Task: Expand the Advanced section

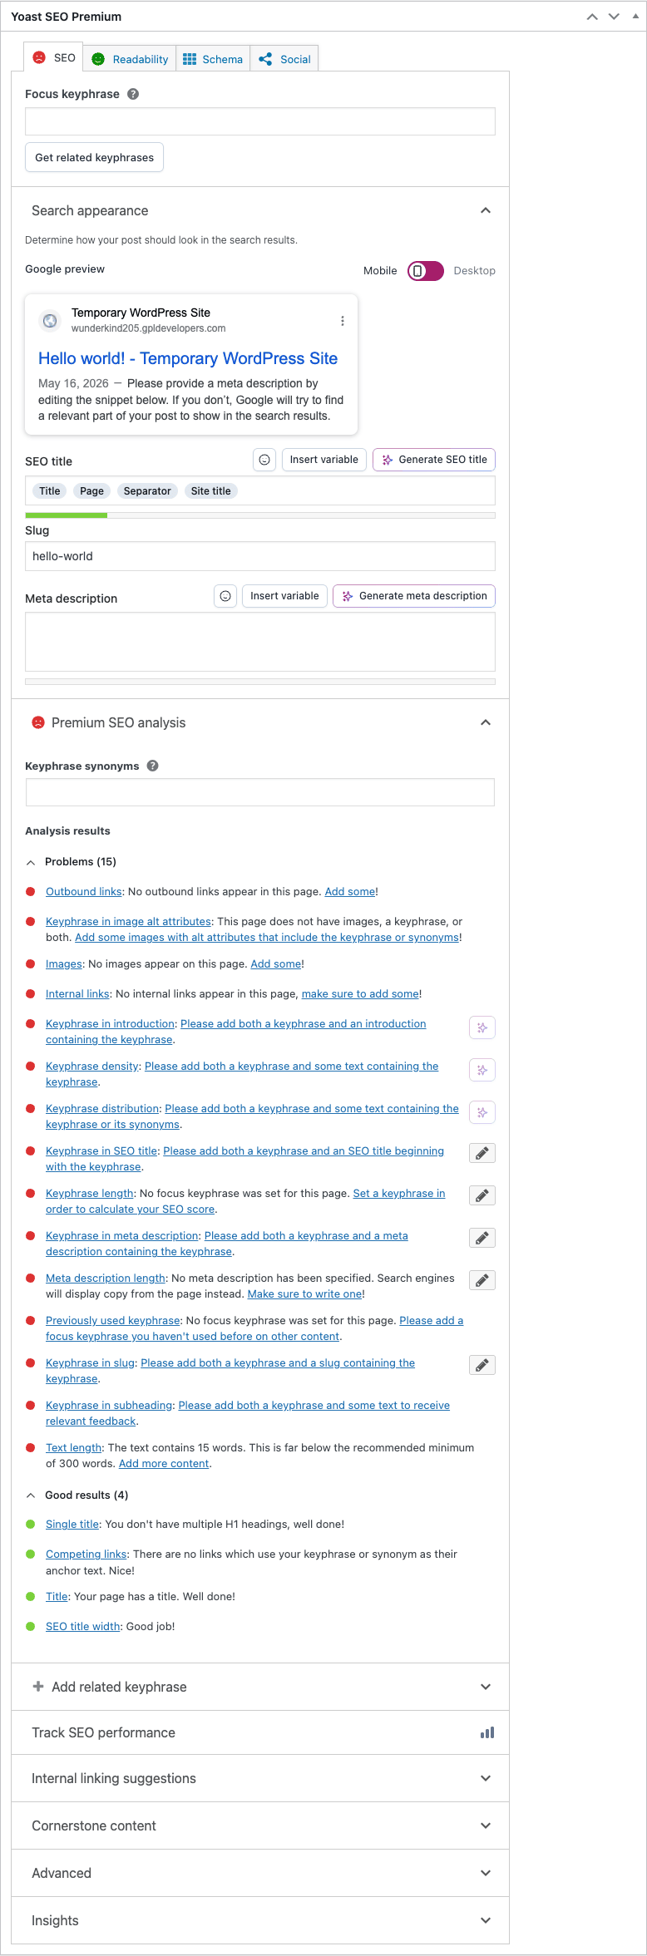Action: [x=260, y=1873]
